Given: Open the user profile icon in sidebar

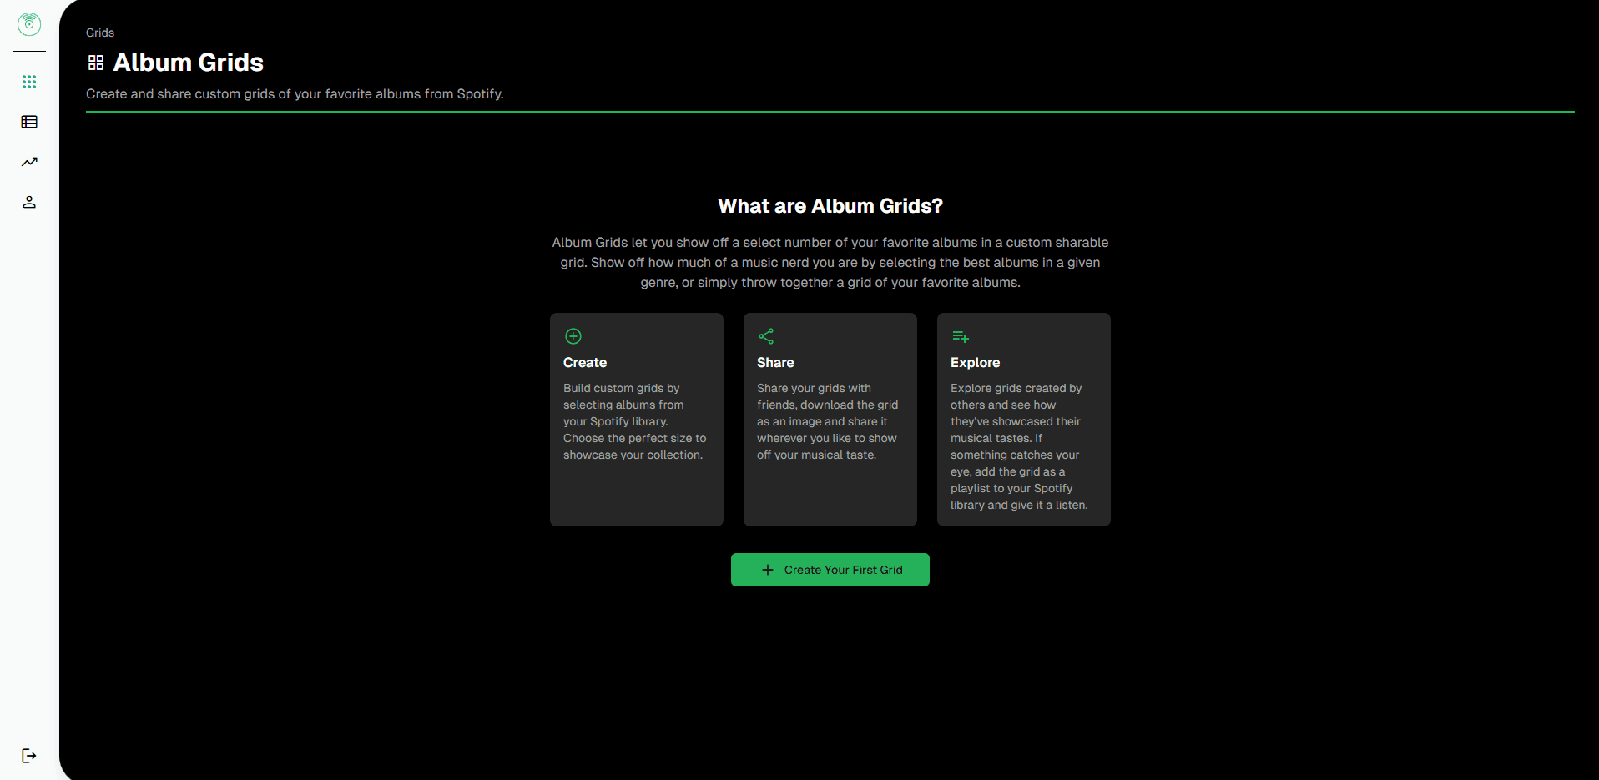Looking at the screenshot, I should tap(29, 202).
